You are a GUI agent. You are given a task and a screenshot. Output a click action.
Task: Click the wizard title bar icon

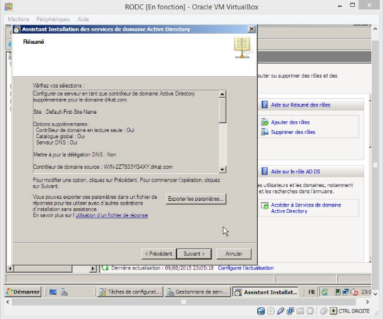click(17, 29)
